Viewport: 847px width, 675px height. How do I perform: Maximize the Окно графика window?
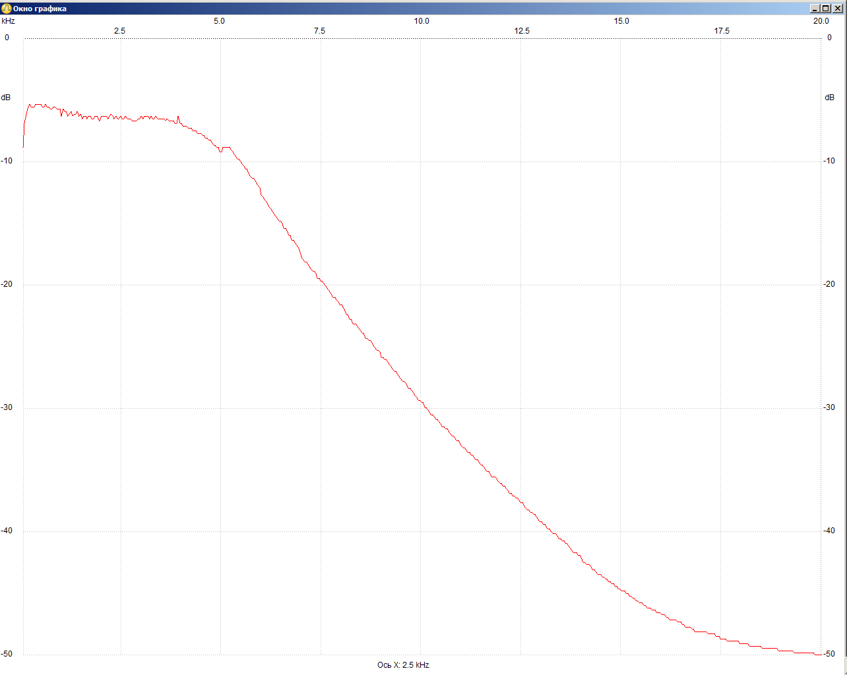coord(826,9)
